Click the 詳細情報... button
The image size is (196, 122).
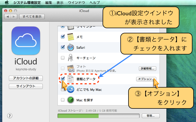click(148, 69)
